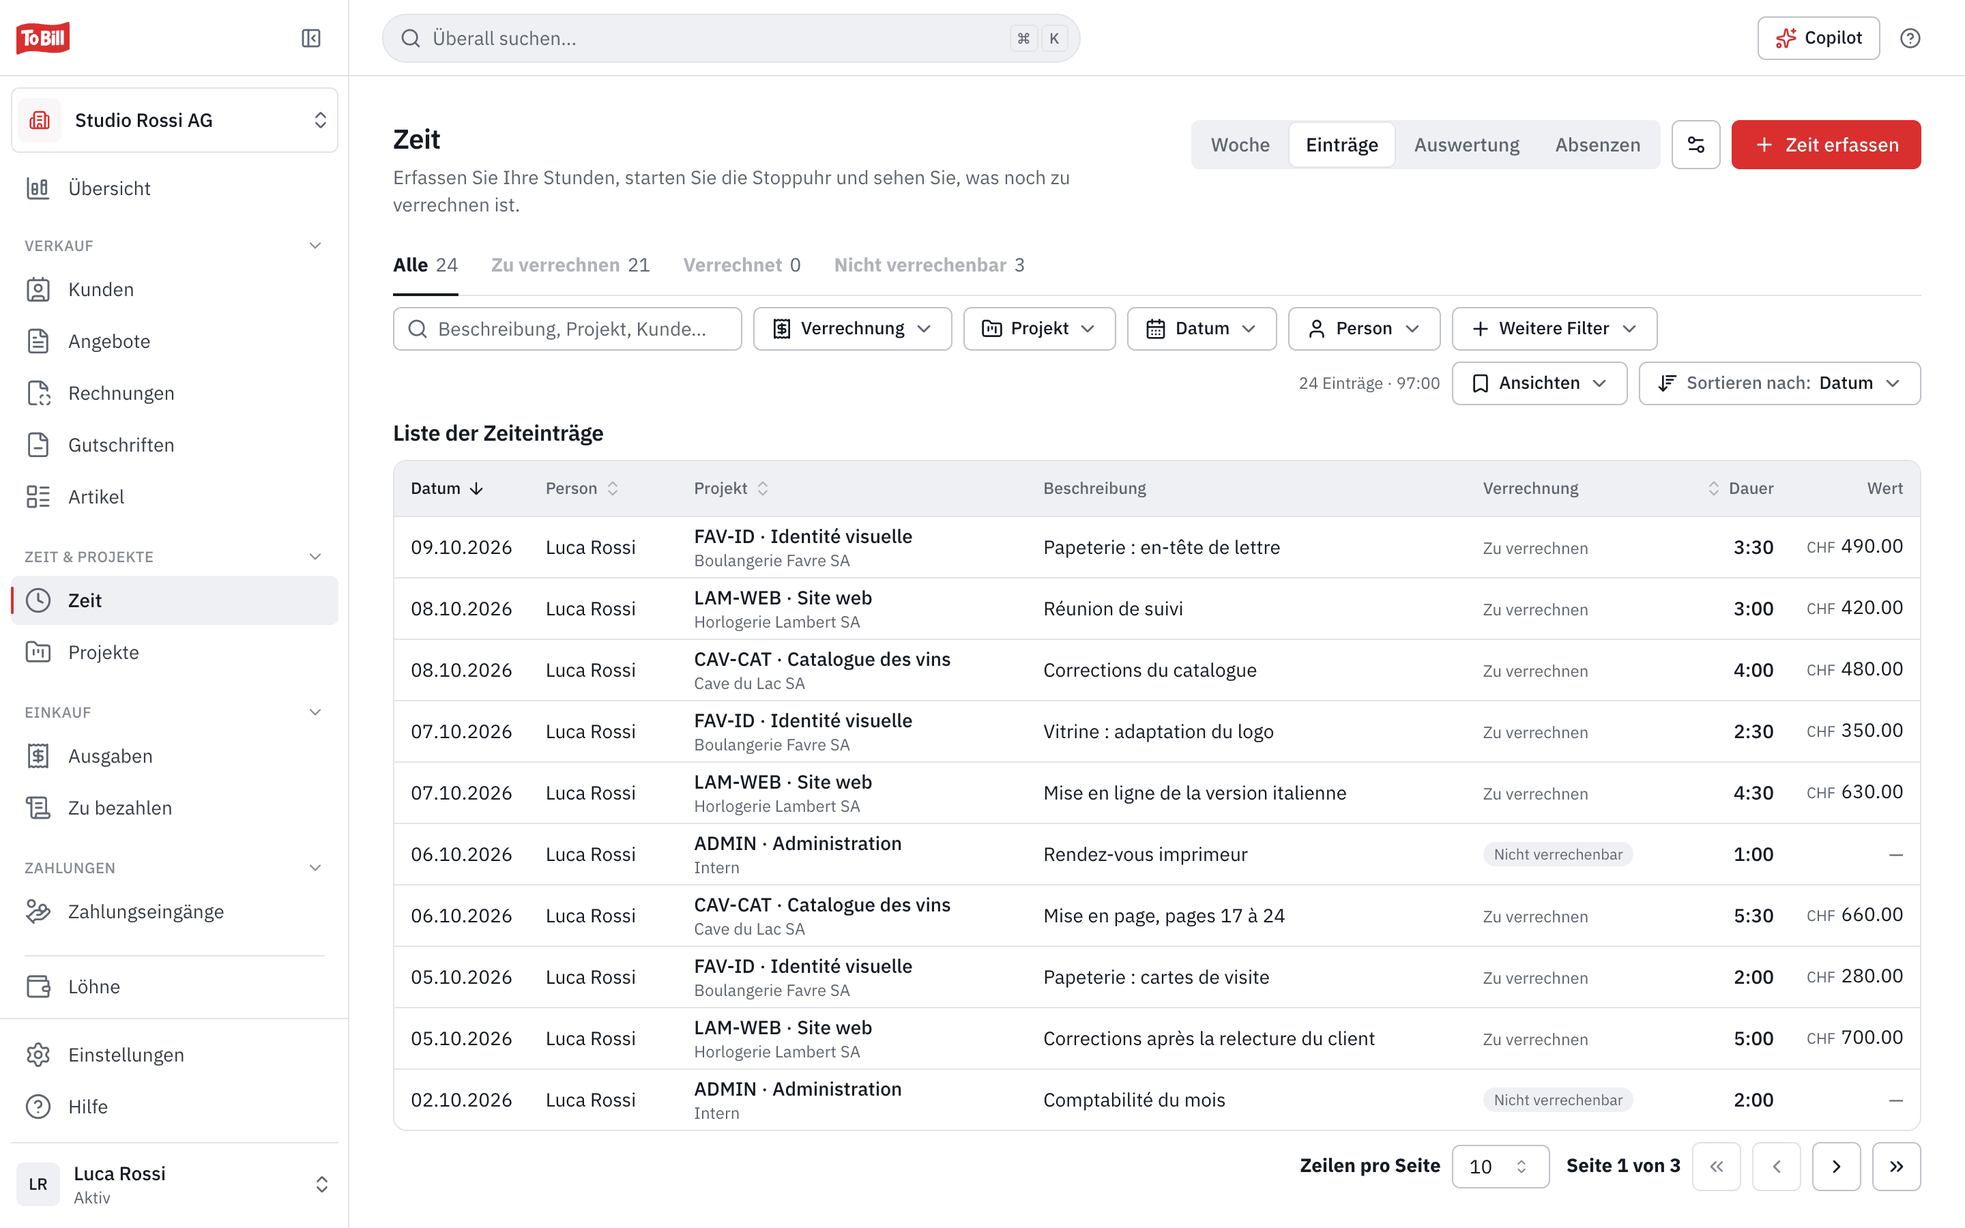
Task: Open the view settings sliders icon button
Action: click(x=1695, y=145)
